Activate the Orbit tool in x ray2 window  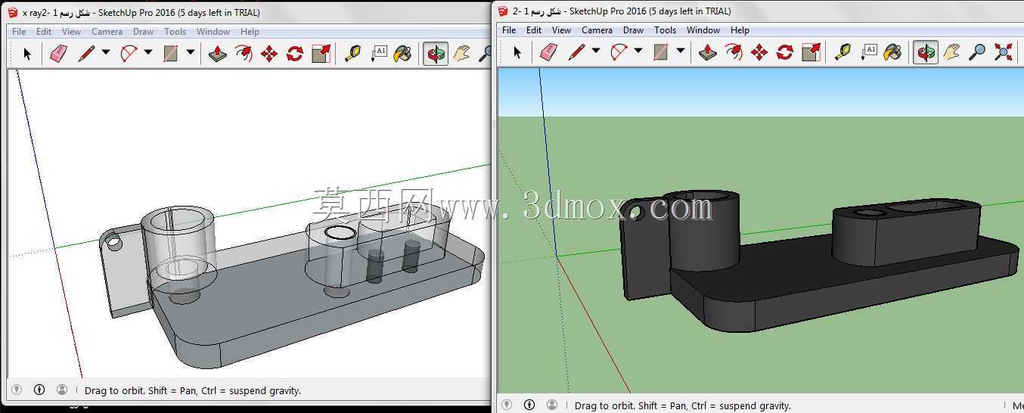pos(436,54)
